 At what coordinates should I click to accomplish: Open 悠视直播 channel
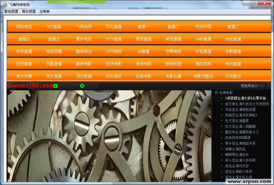(24, 64)
